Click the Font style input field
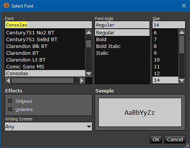Screen dimensions: 190x148 coord(122,25)
